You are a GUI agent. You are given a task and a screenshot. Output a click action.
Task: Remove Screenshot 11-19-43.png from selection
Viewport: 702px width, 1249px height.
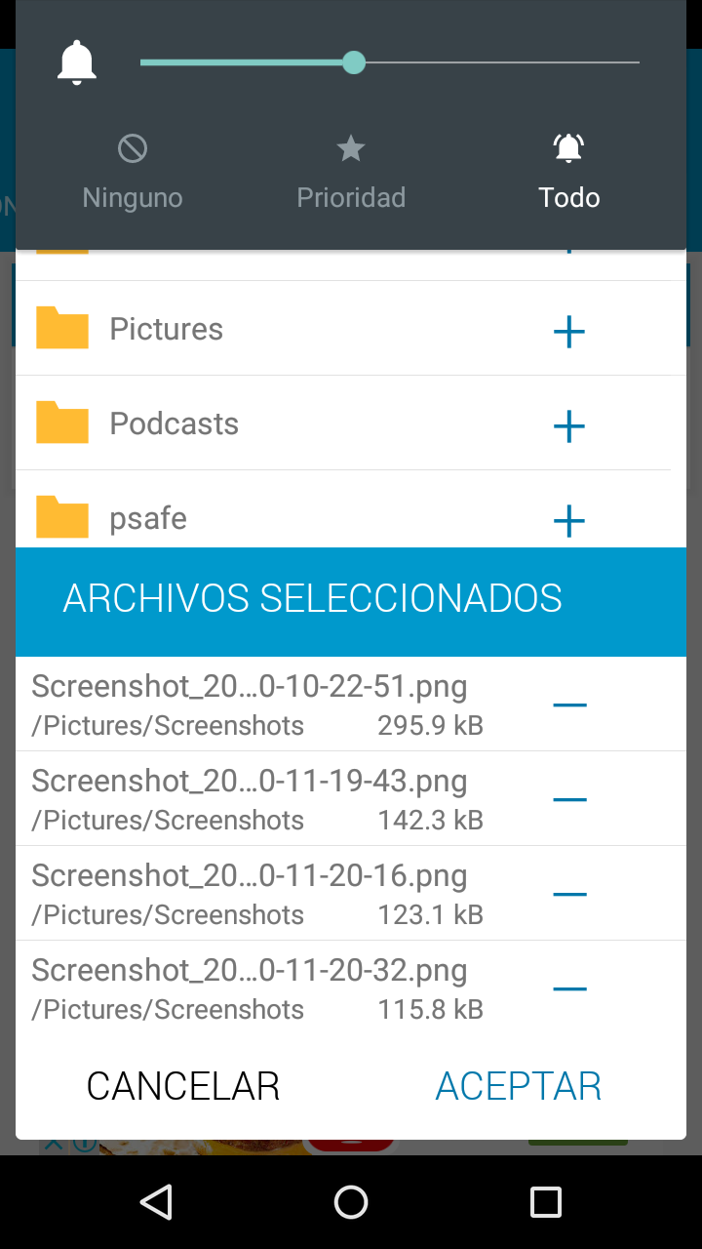pos(569,799)
